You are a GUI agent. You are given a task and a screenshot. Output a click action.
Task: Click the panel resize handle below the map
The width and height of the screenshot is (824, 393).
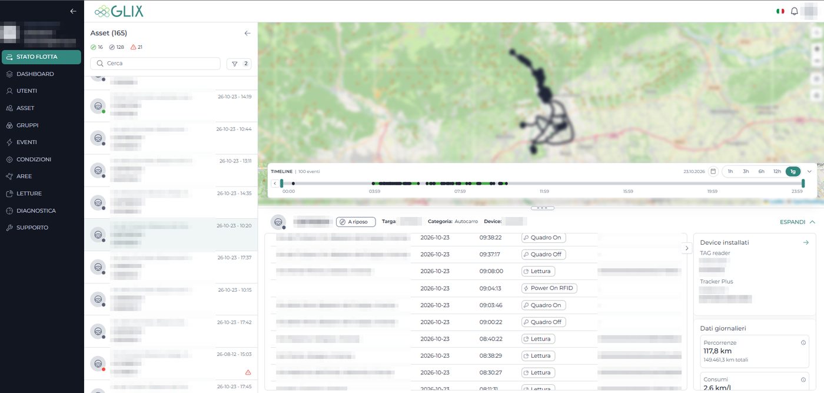coord(542,208)
